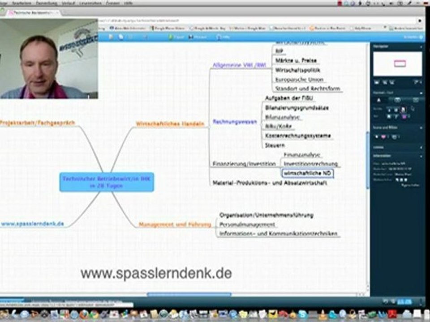This screenshot has width=430, height=322.
Task: Collapse the Format section in side panel
Action: (x=421, y=93)
